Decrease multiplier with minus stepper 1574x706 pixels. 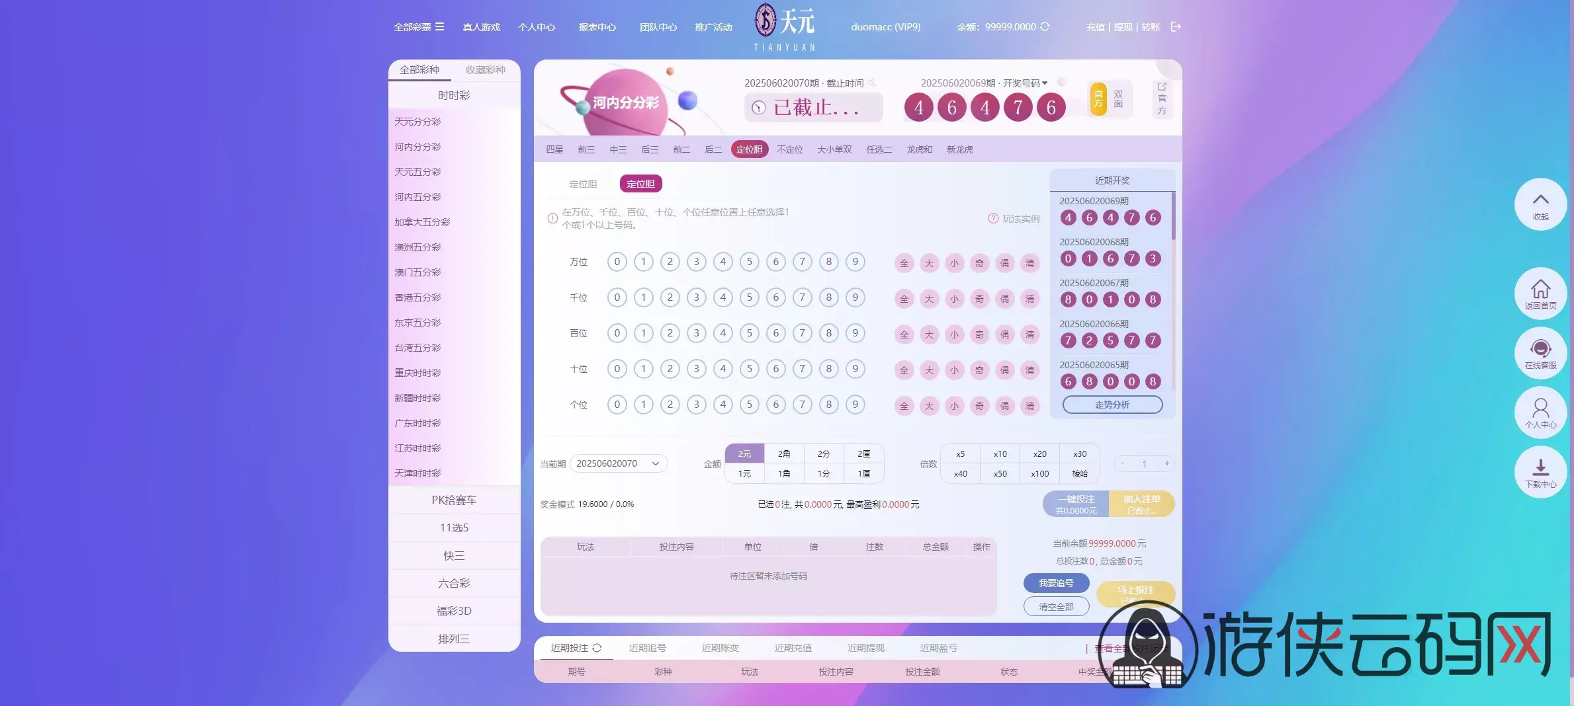[x=1122, y=463]
